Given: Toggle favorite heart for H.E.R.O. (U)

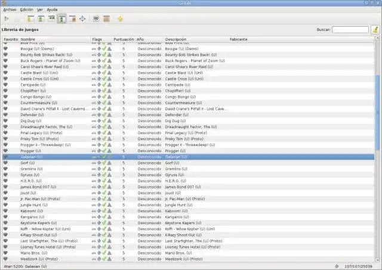Looking at the screenshot, I should click(5, 181).
